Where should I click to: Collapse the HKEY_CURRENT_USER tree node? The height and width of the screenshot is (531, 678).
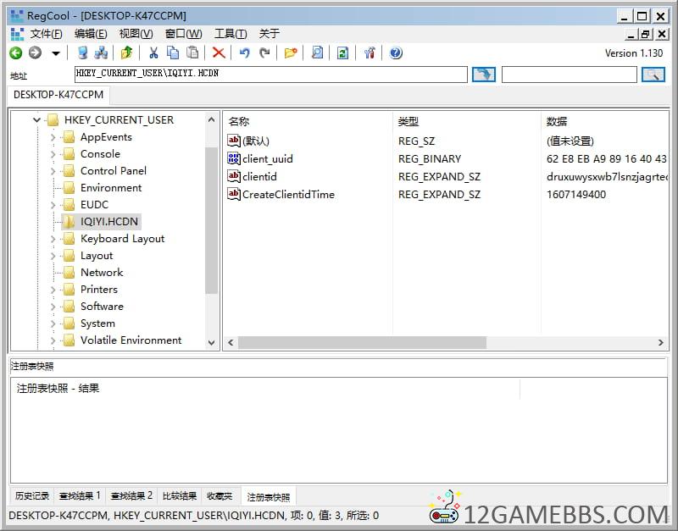[37, 120]
